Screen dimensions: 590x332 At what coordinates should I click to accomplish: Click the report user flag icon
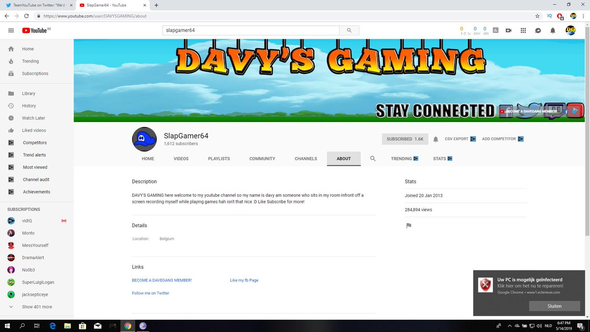tap(408, 226)
